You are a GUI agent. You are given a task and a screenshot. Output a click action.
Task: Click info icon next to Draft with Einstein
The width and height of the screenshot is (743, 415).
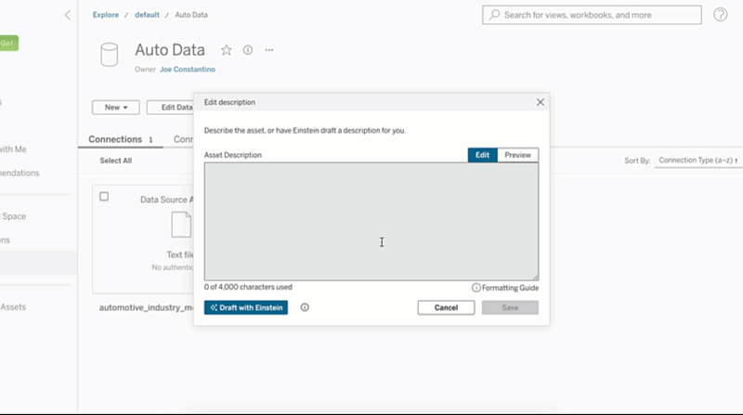coord(305,307)
